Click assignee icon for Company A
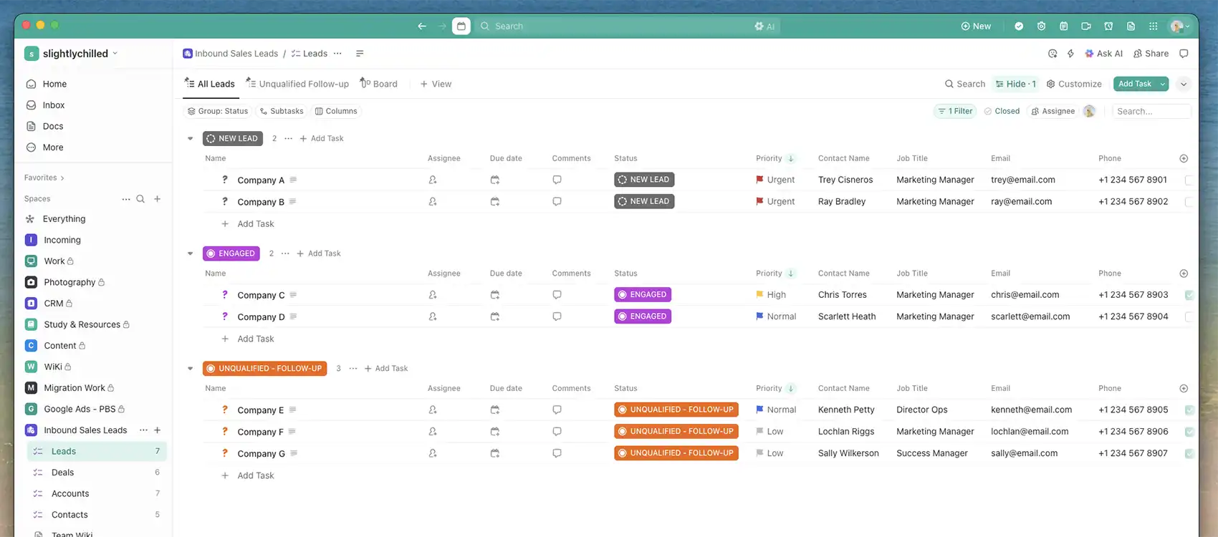Image resolution: width=1218 pixels, height=537 pixels. (433, 180)
